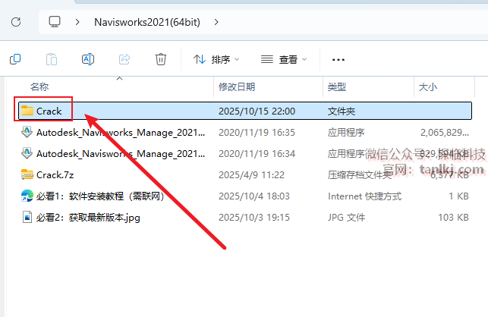Select 必看2：获取最新版本.jpg file name
Image resolution: width=488 pixels, height=317 pixels.
(x=88, y=218)
